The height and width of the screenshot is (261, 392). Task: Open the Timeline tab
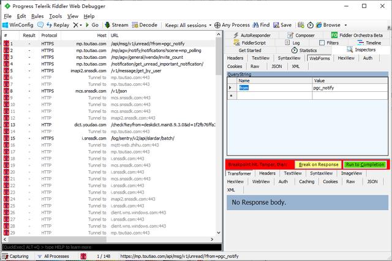click(x=369, y=43)
